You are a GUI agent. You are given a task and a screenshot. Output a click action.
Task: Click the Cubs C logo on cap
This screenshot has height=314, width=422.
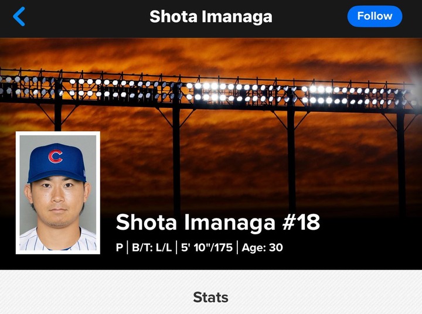tap(56, 156)
